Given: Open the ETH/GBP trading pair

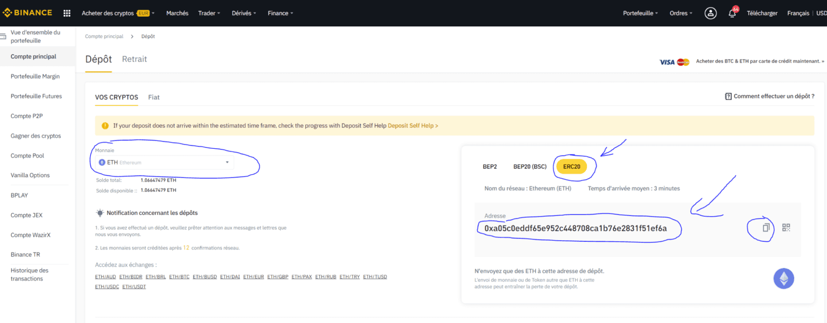Looking at the screenshot, I should tap(278, 277).
